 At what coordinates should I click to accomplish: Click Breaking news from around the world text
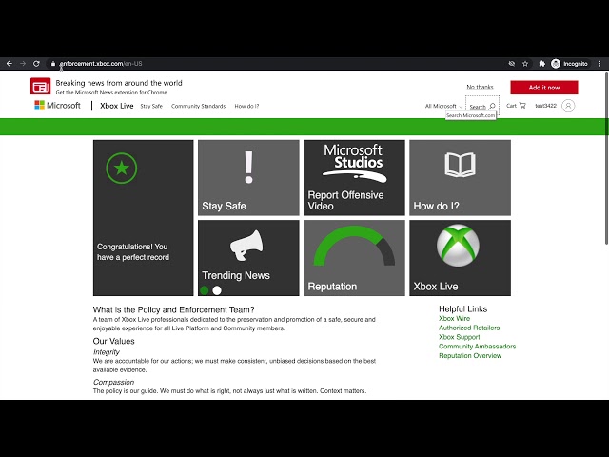tap(119, 83)
